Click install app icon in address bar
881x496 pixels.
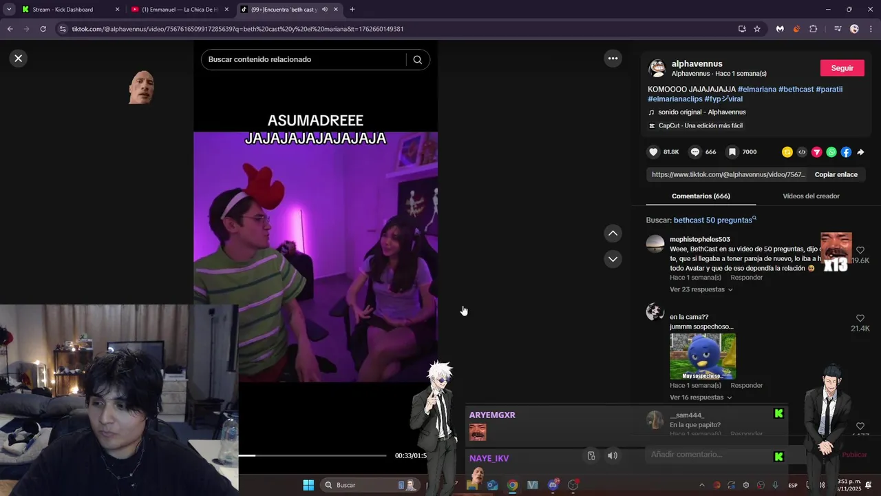point(742,29)
